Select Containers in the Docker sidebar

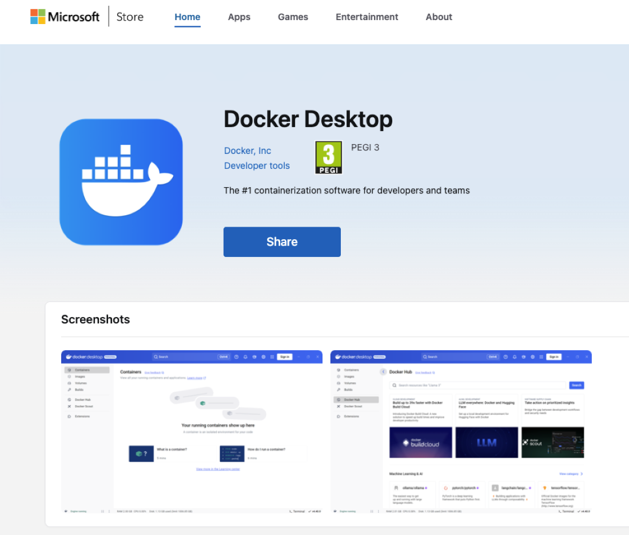[x=83, y=370]
